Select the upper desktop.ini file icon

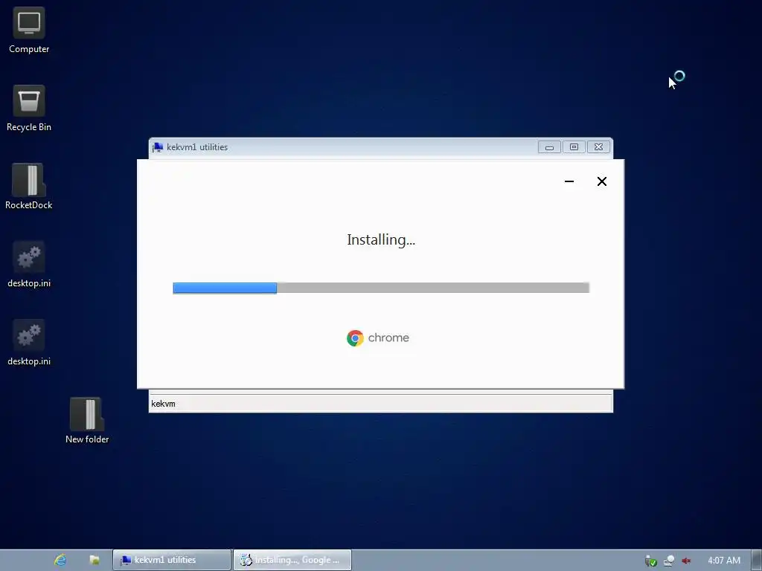coord(29,265)
